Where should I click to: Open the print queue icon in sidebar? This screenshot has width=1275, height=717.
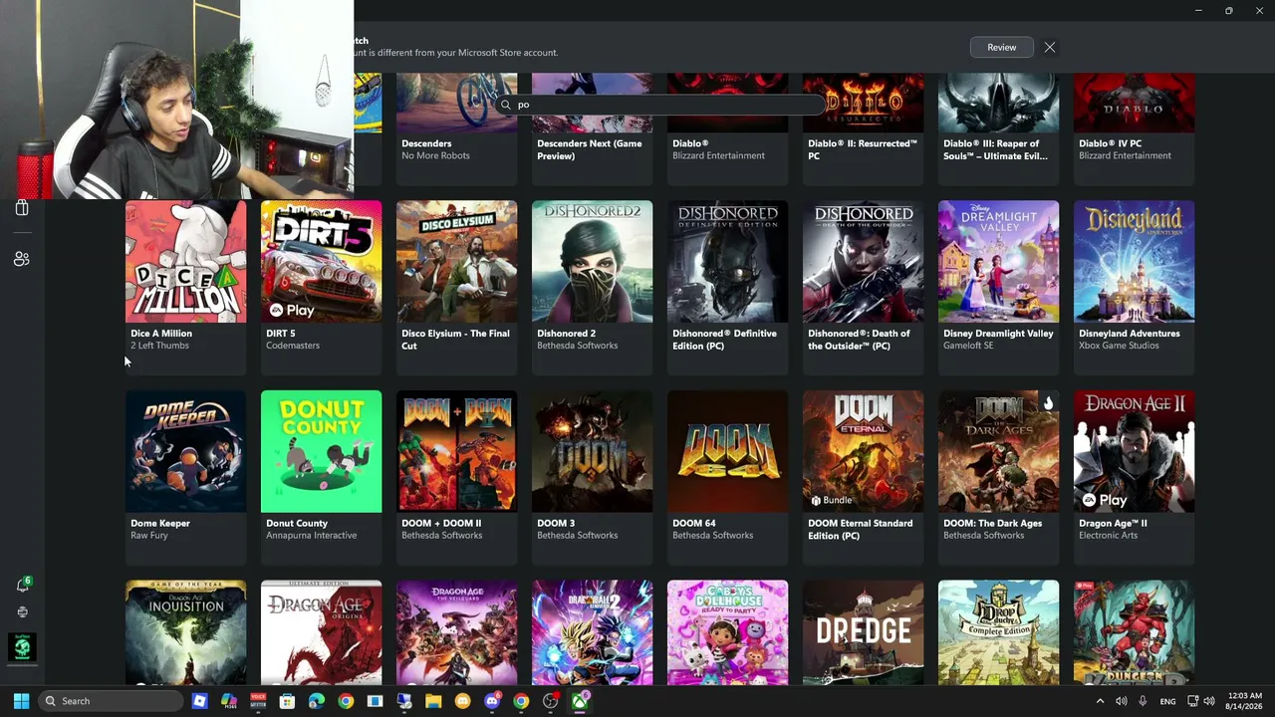click(x=22, y=611)
